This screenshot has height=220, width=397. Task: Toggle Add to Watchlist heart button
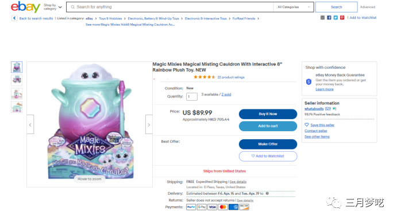pos(268,156)
